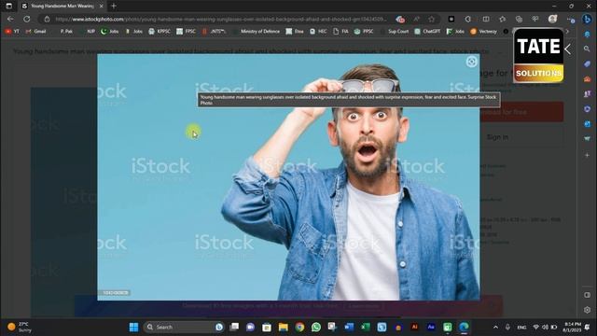Screen dimensions: 597x336
Task: Expand the bookmarks bar overflow chevron
Action: coord(568,32)
